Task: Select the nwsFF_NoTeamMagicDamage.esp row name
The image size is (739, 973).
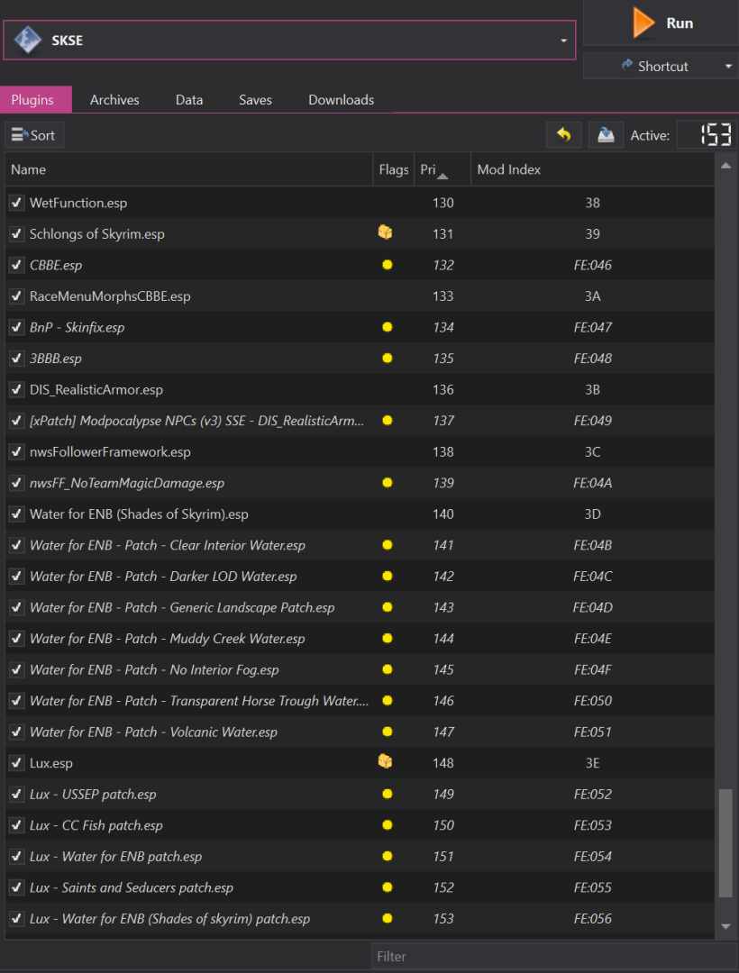Action: coord(126,483)
